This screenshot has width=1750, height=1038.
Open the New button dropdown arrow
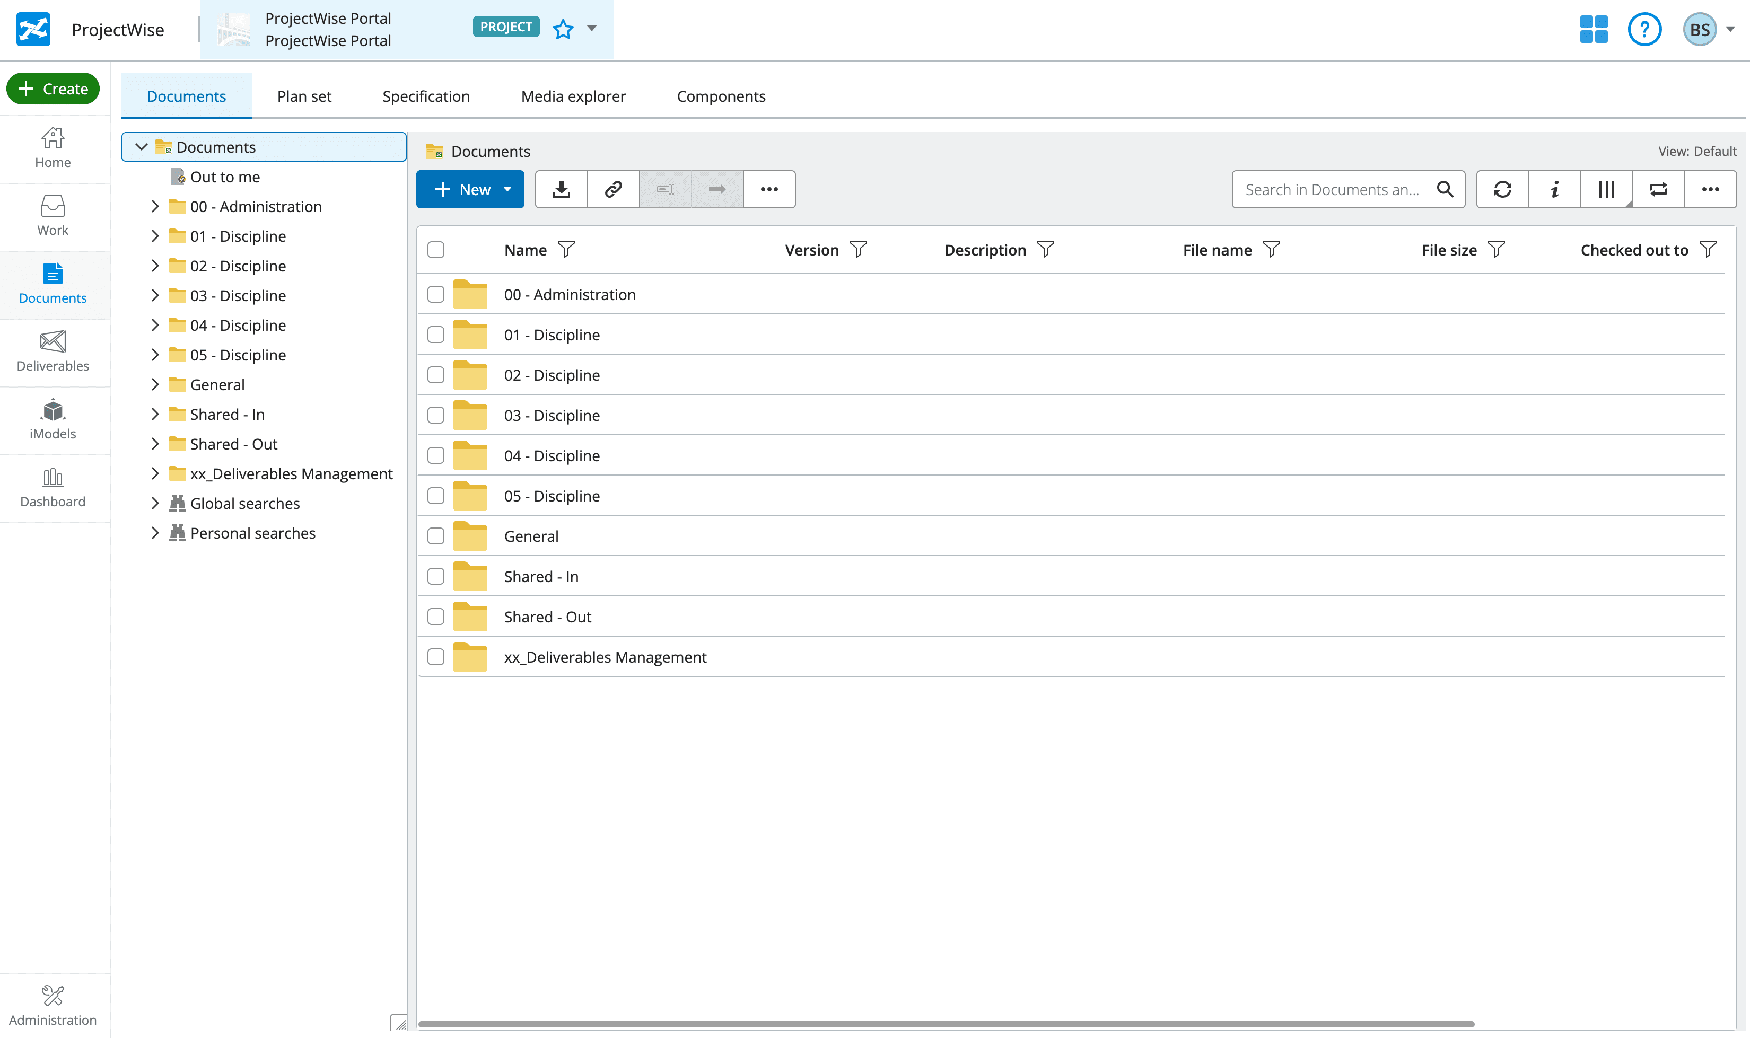click(x=507, y=189)
